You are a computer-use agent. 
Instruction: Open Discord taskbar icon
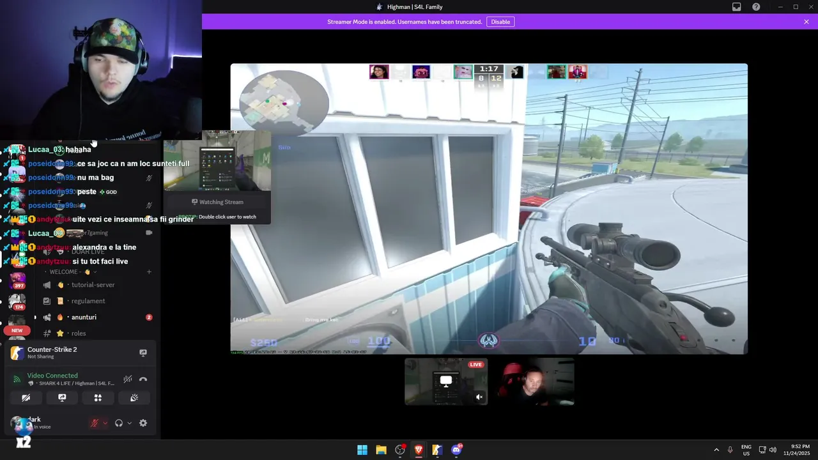click(456, 450)
